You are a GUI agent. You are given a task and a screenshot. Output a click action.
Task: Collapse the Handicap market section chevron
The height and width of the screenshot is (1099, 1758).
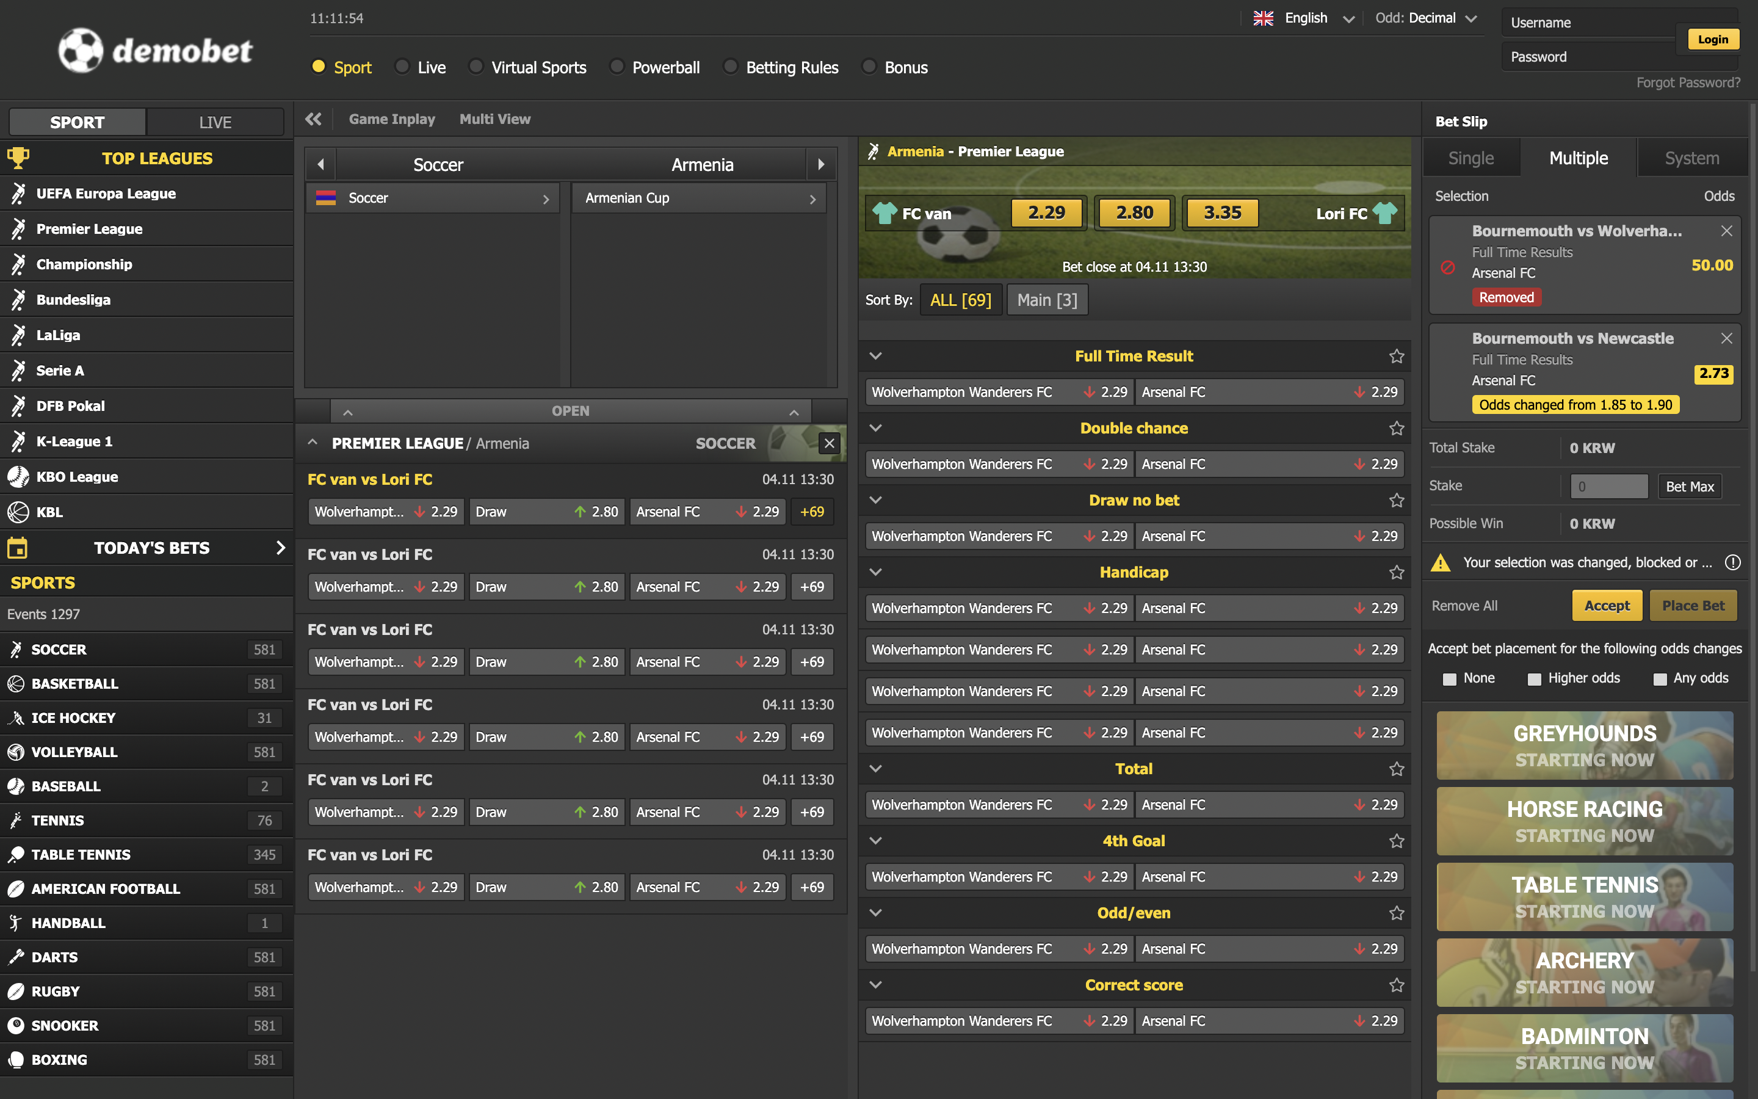coord(875,572)
